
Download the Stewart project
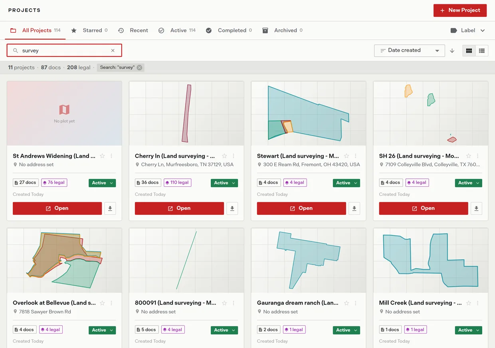(354, 208)
